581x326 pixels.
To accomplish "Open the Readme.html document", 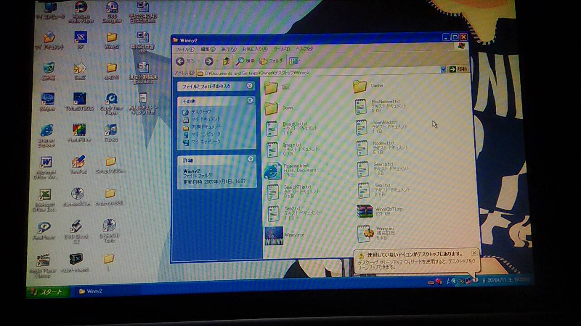I will (x=273, y=171).
